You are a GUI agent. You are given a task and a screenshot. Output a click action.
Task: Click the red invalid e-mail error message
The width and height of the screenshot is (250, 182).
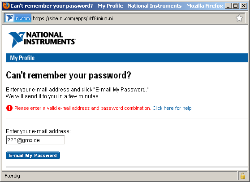click(83, 108)
